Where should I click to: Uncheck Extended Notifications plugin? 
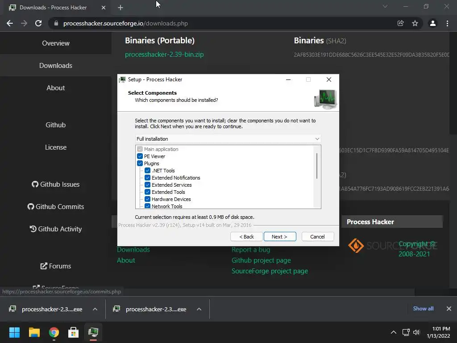(x=147, y=178)
